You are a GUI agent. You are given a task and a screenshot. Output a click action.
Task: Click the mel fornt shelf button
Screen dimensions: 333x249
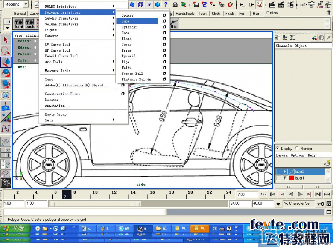click(x=19, y=23)
